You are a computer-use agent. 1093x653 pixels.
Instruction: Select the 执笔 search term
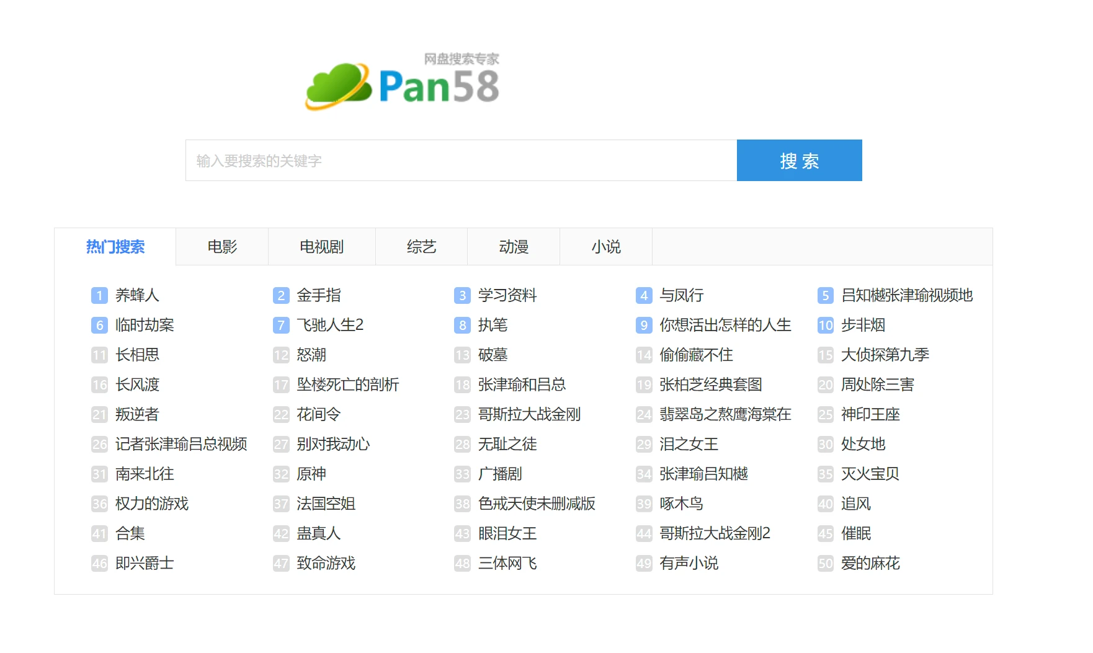(493, 325)
